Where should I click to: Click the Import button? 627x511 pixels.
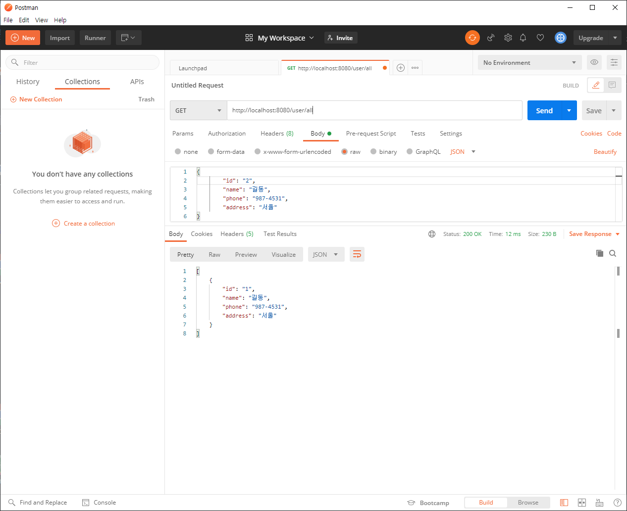(x=60, y=38)
